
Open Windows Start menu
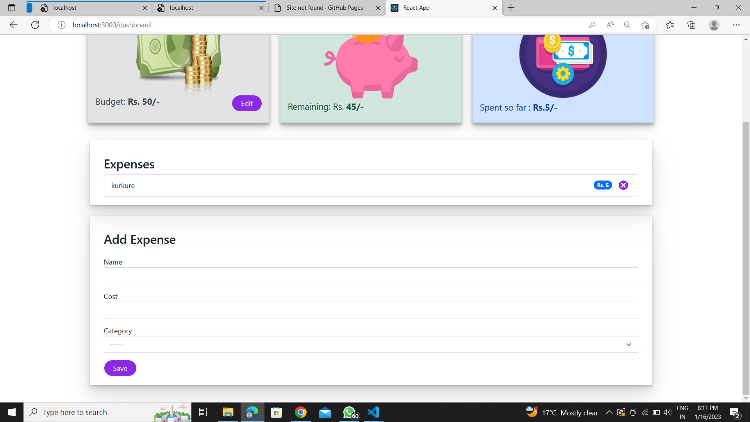[x=12, y=412]
